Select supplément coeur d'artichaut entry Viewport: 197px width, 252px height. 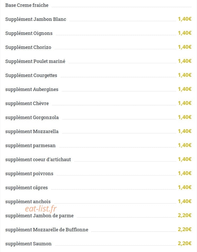coord(38,159)
